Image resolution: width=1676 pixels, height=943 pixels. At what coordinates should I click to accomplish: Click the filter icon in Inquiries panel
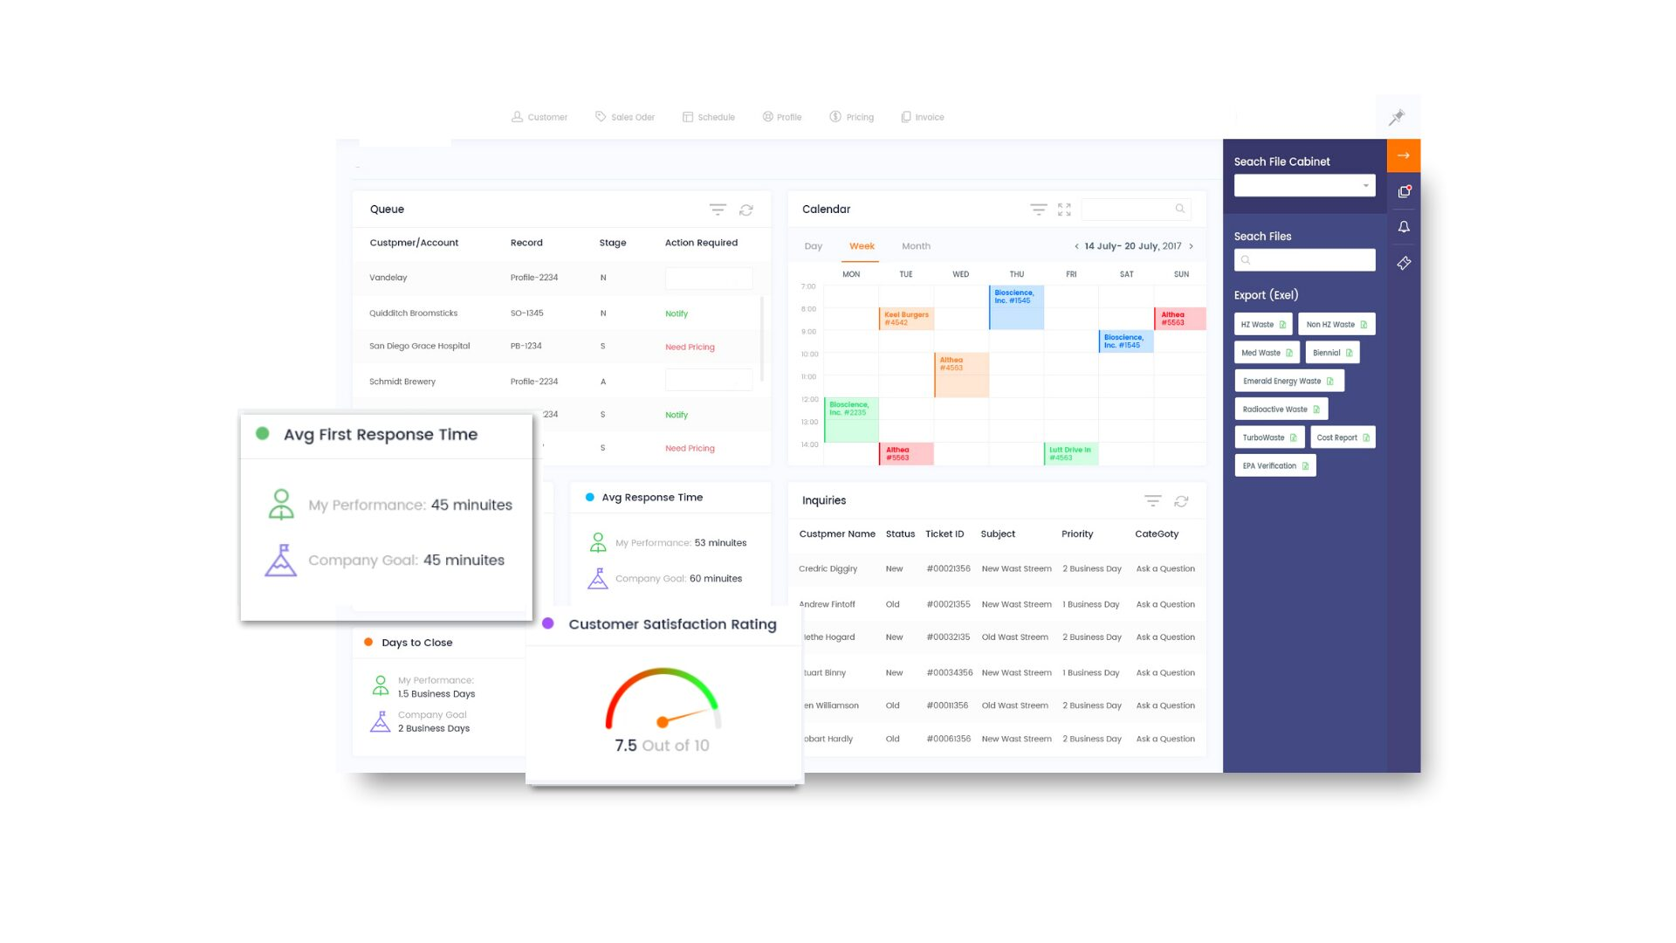[1152, 499]
